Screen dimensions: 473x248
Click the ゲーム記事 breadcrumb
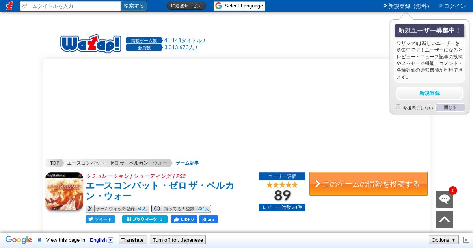tap(187, 163)
